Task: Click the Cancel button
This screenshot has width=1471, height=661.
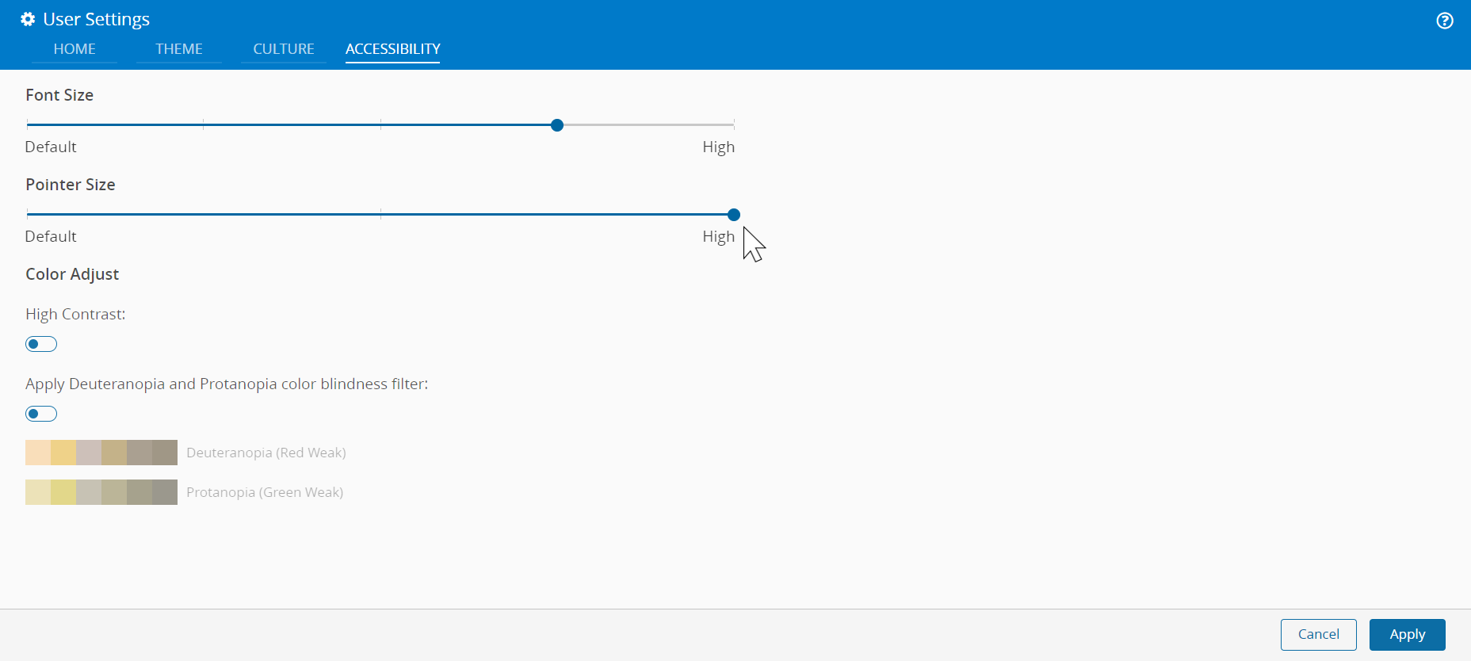Action: coord(1318,634)
